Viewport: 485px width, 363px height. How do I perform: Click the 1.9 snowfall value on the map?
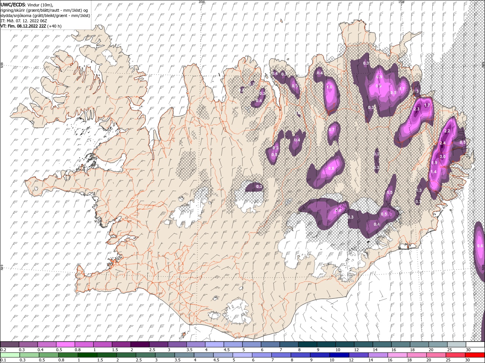[x=435, y=163]
